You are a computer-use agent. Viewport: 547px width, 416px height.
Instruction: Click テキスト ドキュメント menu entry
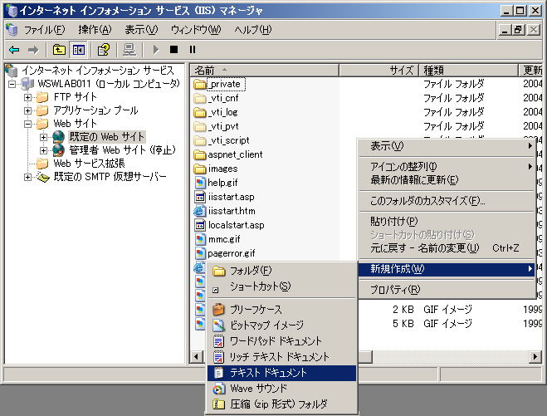(x=268, y=373)
